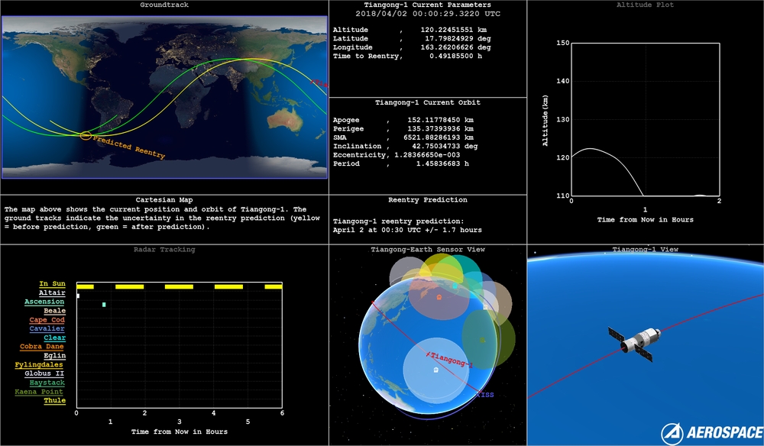Click the Apogee value 152.11778450 km

tap(440, 120)
